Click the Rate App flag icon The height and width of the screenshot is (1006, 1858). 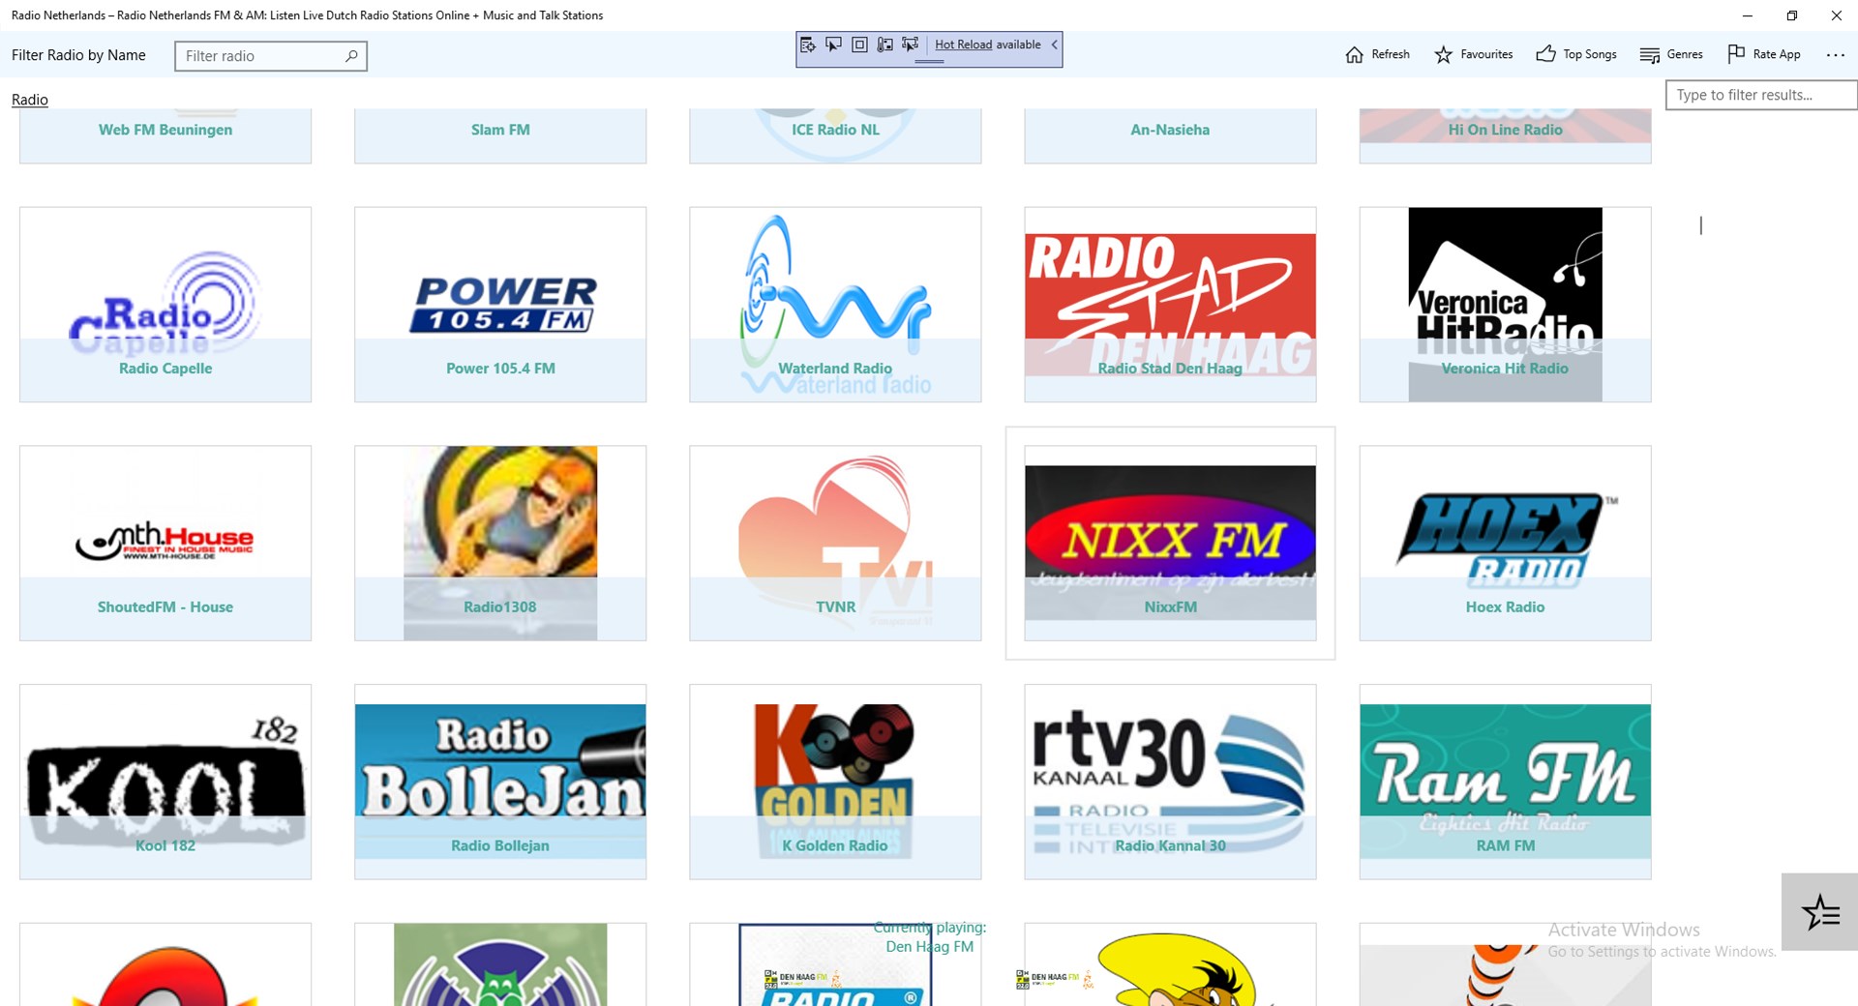point(1736,54)
